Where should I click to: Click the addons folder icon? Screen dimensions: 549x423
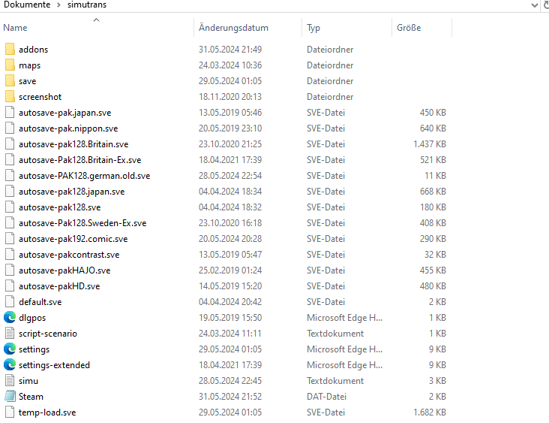(x=10, y=50)
